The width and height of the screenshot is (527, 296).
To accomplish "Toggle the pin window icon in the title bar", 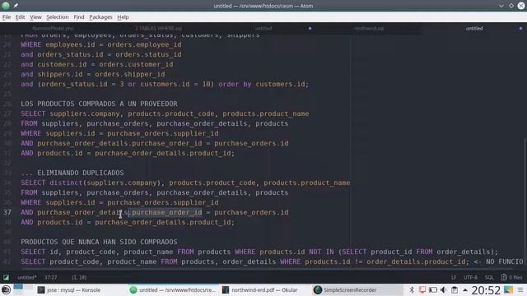I will pyautogui.click(x=16, y=6).
